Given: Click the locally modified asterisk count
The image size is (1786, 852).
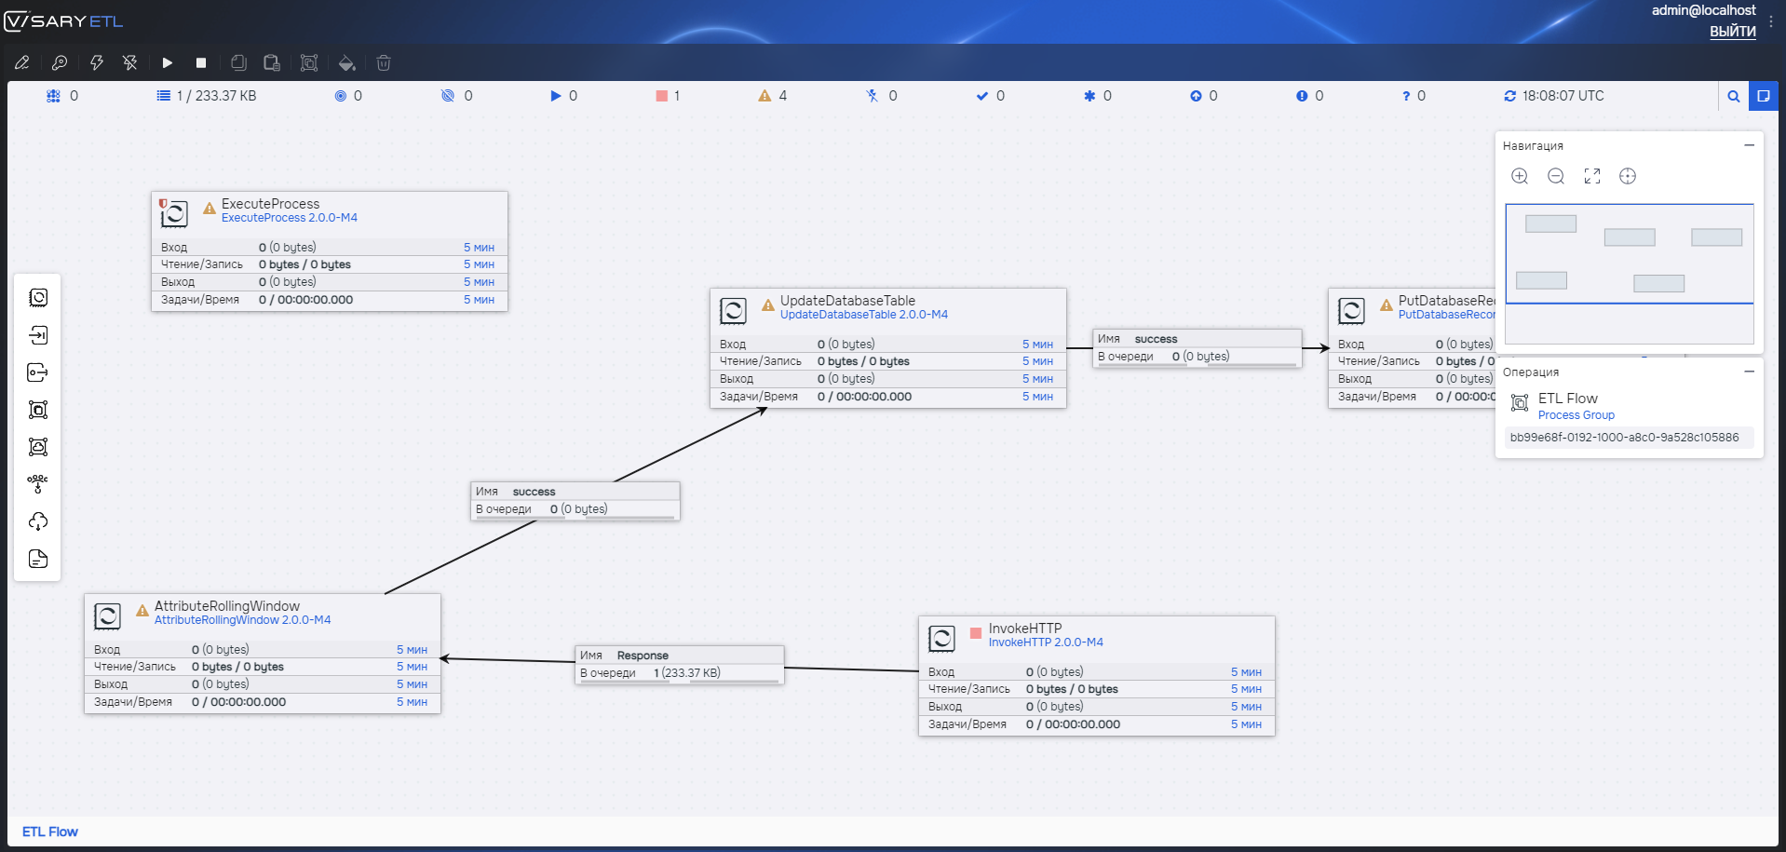Looking at the screenshot, I should (1098, 96).
